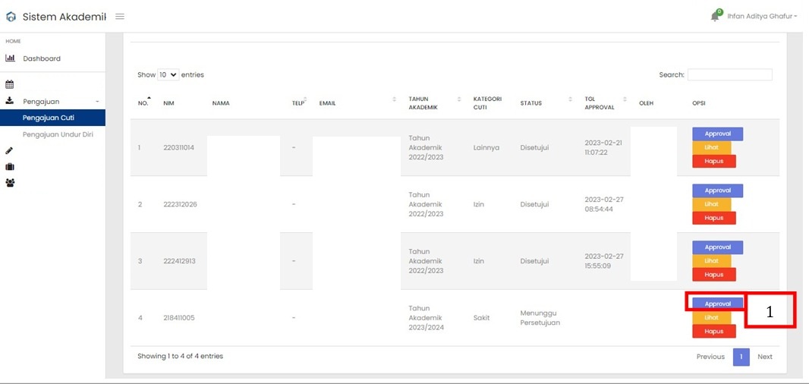Viewport: 809px width, 384px height.
Task: Open the notification bell icon
Action: point(715,17)
